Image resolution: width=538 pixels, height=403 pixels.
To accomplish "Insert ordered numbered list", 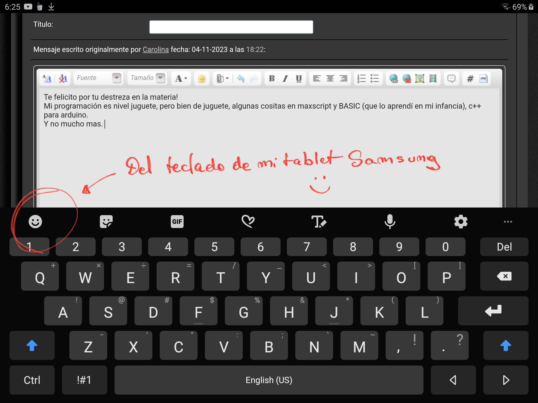I will pyautogui.click(x=361, y=78).
